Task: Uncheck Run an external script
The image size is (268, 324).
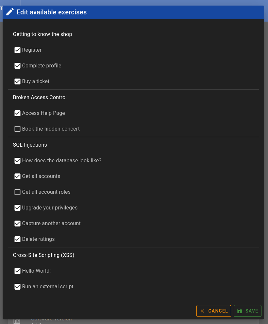Action: click(18, 287)
